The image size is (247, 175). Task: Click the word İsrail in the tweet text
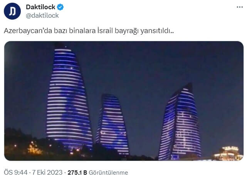(105, 31)
